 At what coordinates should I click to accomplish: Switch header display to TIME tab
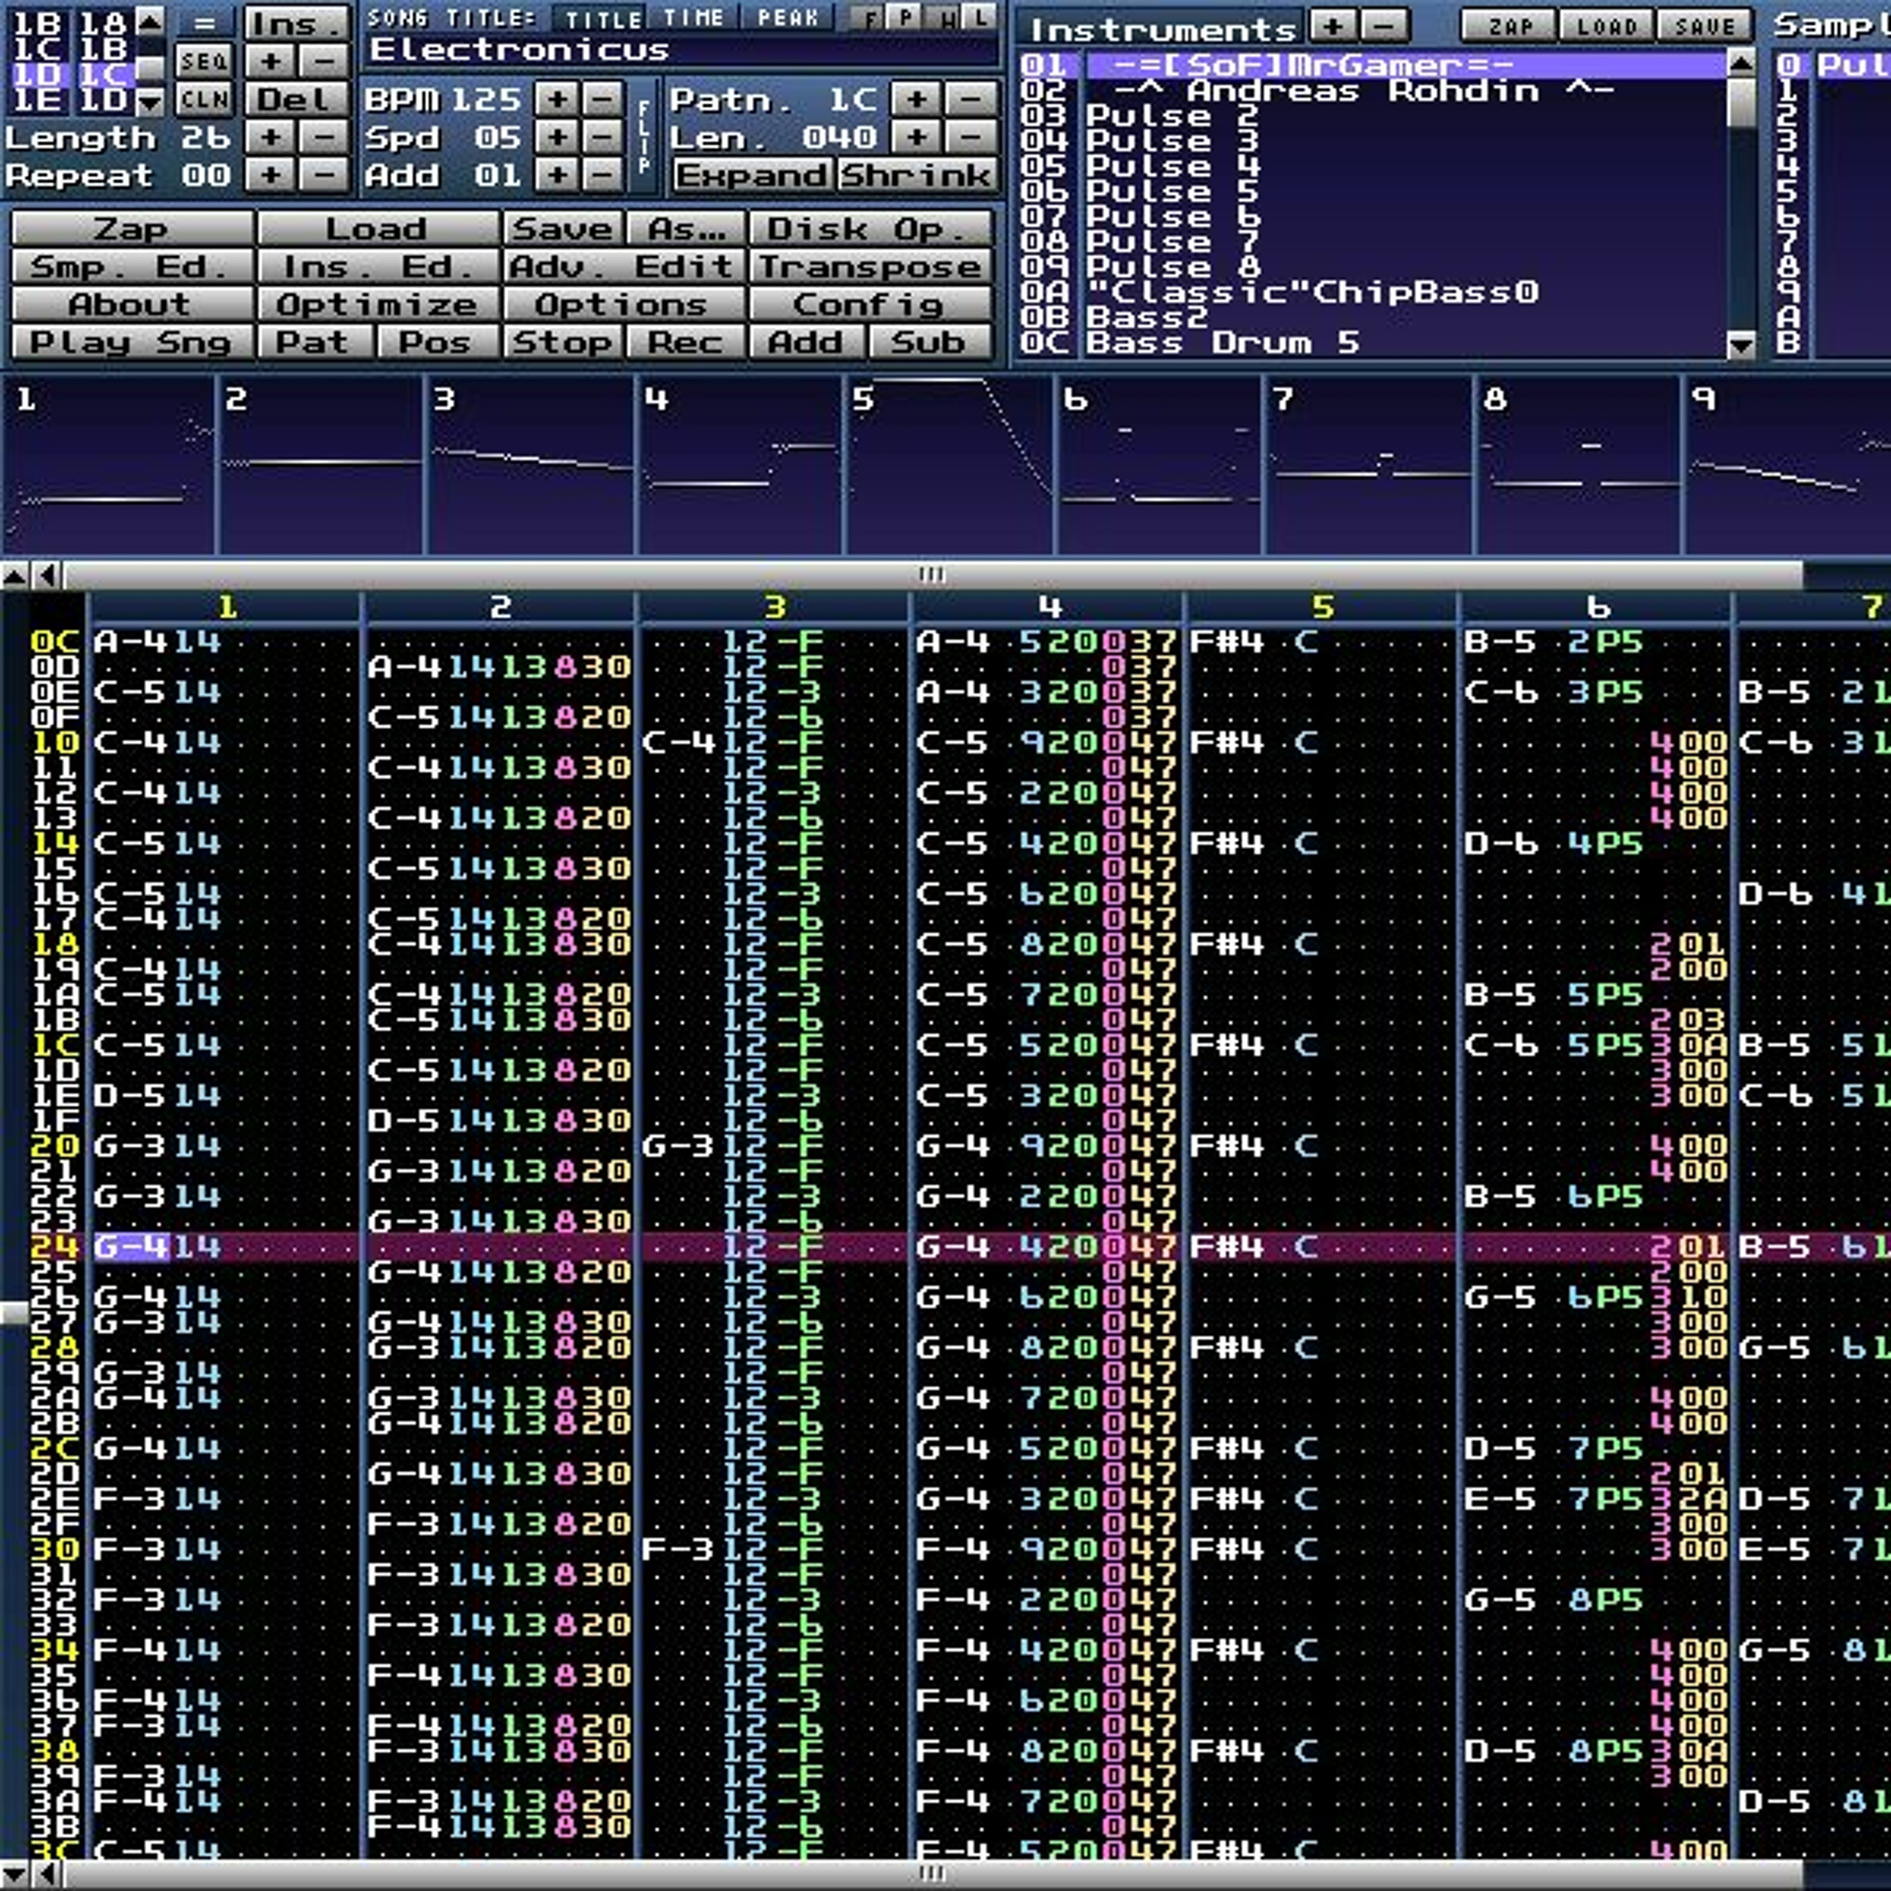pos(693,18)
